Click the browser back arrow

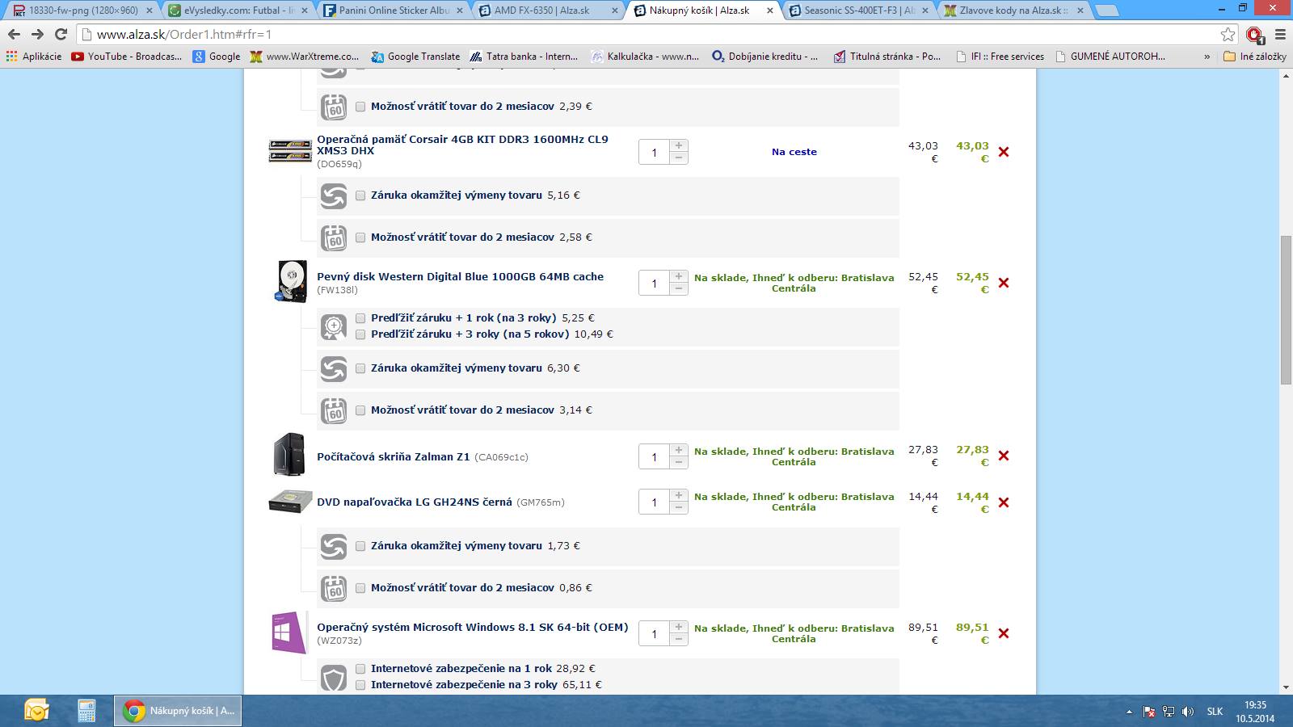(14, 34)
